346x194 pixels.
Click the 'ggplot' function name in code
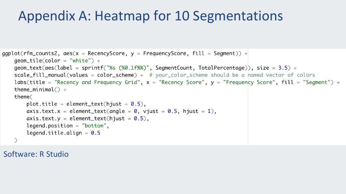(x=11, y=53)
